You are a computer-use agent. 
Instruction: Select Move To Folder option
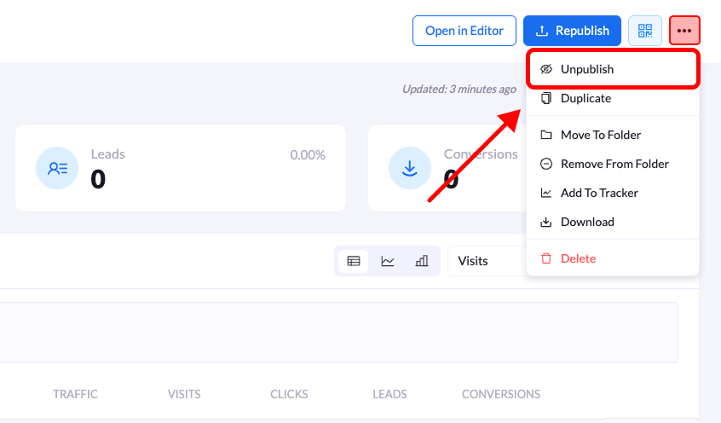pos(613,135)
